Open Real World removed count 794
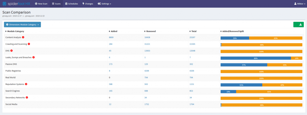 [146, 77]
